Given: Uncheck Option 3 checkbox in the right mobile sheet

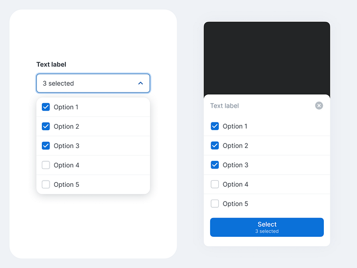Looking at the screenshot, I should [x=215, y=165].
